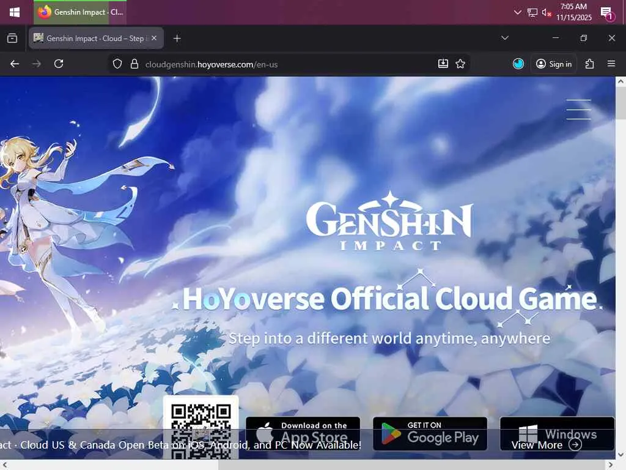Go back to previous page
Image resolution: width=626 pixels, height=470 pixels.
[15, 64]
